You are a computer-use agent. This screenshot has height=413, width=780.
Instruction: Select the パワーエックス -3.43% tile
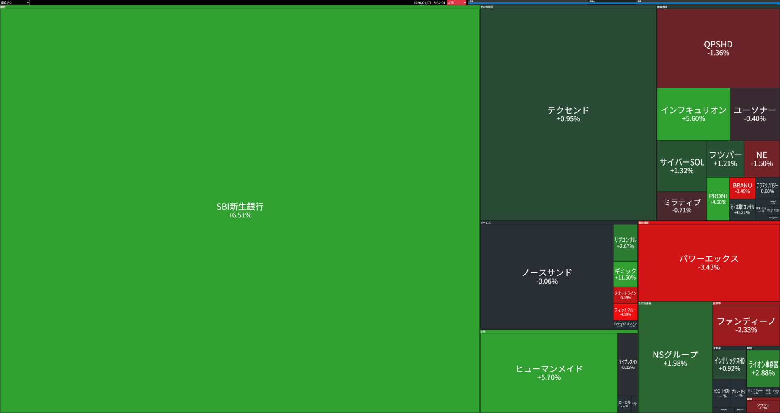(708, 262)
